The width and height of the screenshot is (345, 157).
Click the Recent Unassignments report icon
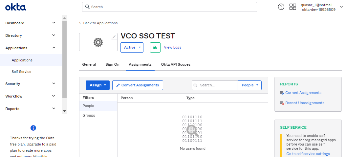coord(282,103)
